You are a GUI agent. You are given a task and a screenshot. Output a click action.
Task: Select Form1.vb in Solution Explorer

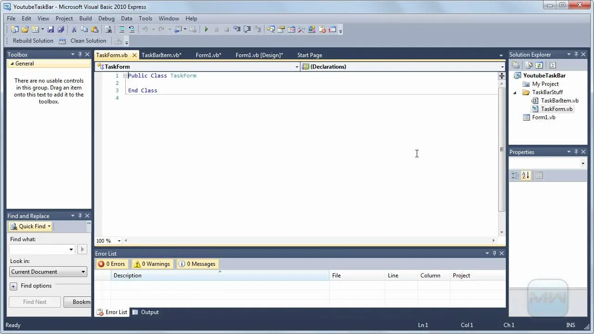(543, 117)
